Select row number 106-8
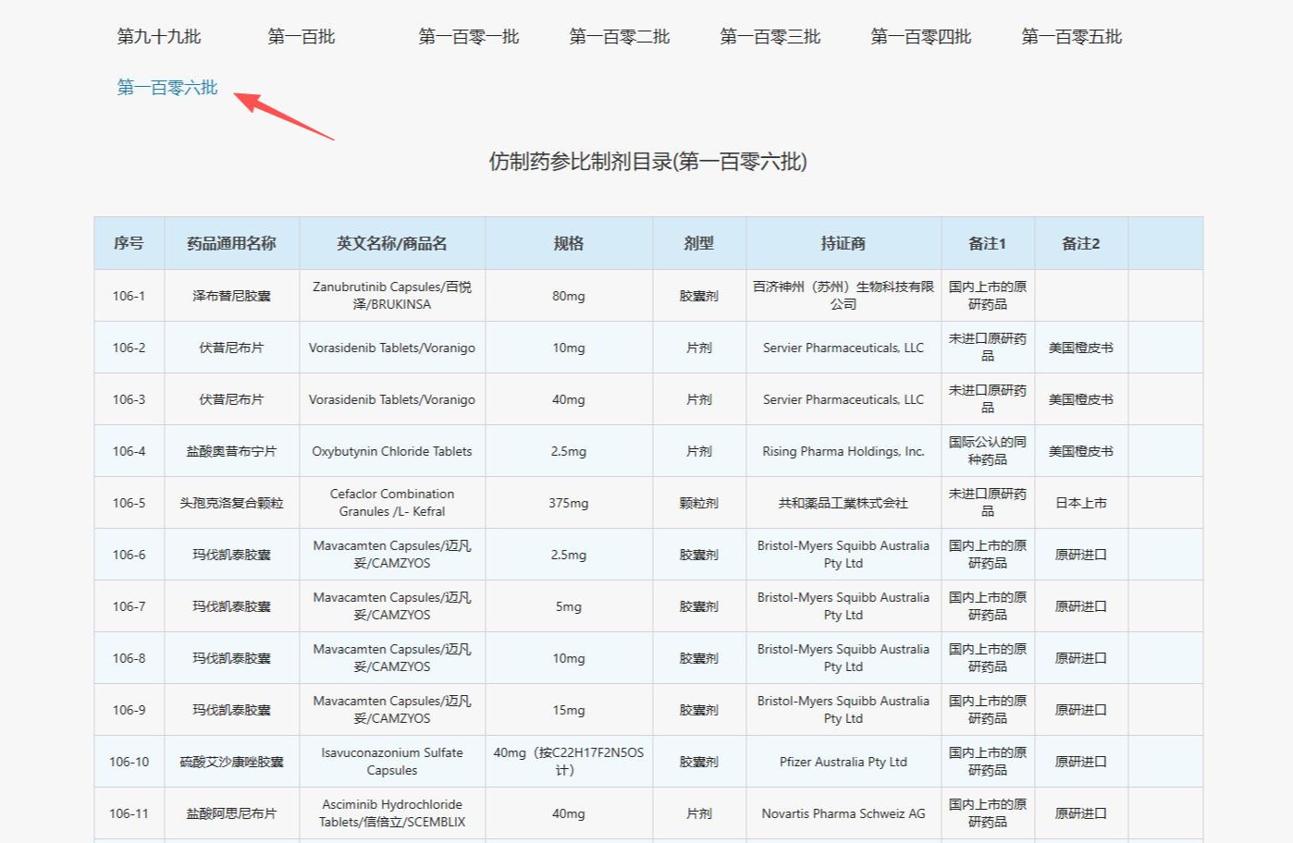The width and height of the screenshot is (1293, 843). pos(129,658)
